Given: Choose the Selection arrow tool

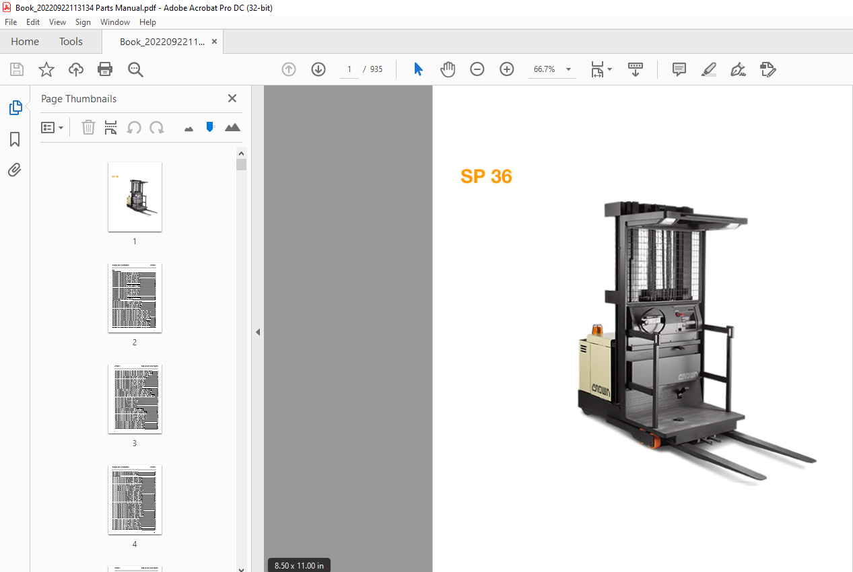Looking at the screenshot, I should (418, 69).
